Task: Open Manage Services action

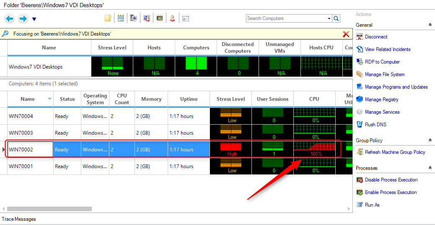Action: click(x=382, y=112)
